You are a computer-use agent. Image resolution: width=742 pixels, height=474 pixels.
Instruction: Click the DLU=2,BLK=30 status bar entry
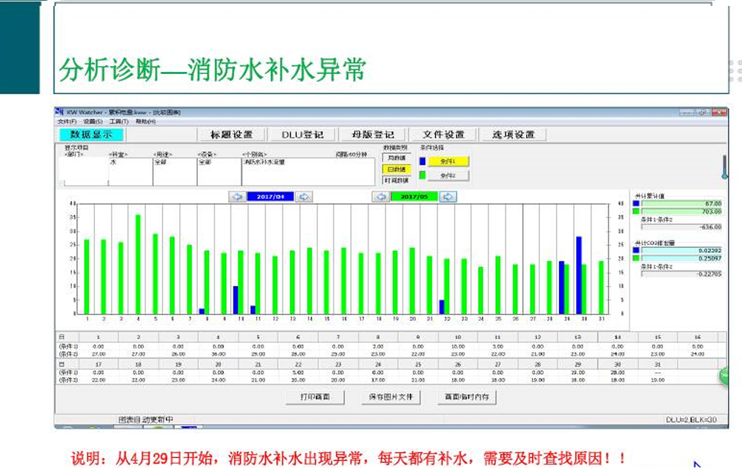[691, 420]
